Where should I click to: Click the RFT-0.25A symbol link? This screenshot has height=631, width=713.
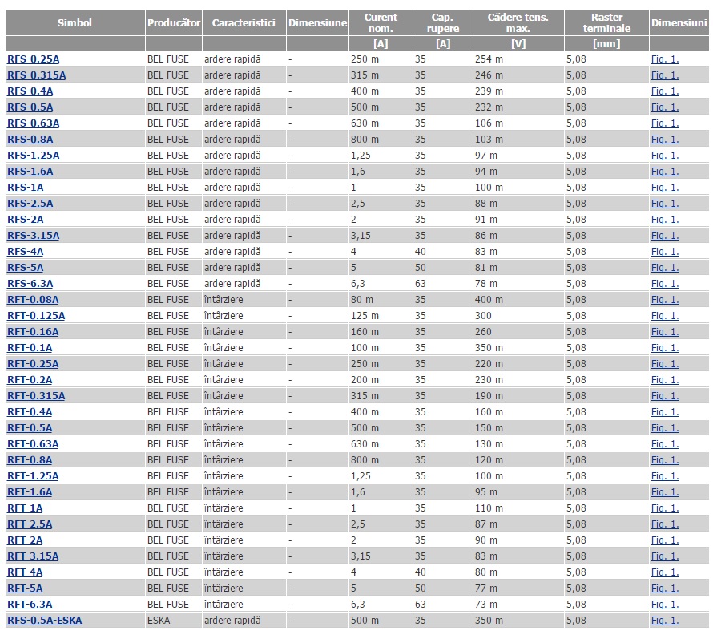point(33,364)
